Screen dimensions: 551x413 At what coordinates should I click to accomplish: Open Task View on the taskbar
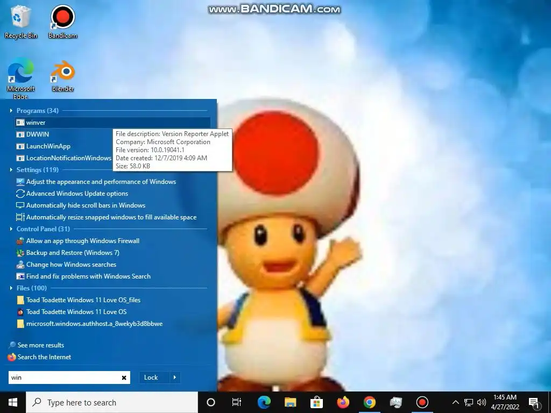click(237, 402)
